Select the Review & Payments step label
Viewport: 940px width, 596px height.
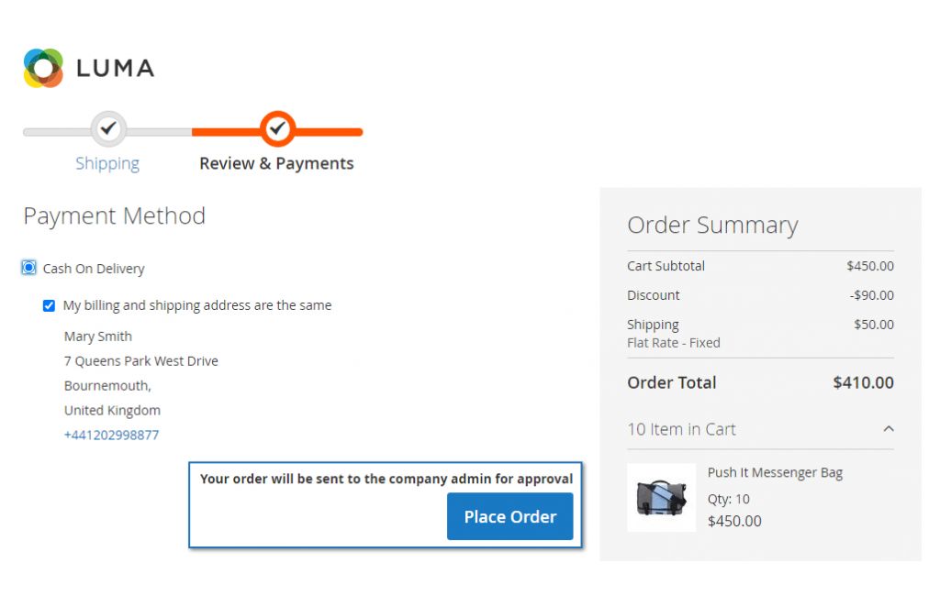tap(276, 163)
